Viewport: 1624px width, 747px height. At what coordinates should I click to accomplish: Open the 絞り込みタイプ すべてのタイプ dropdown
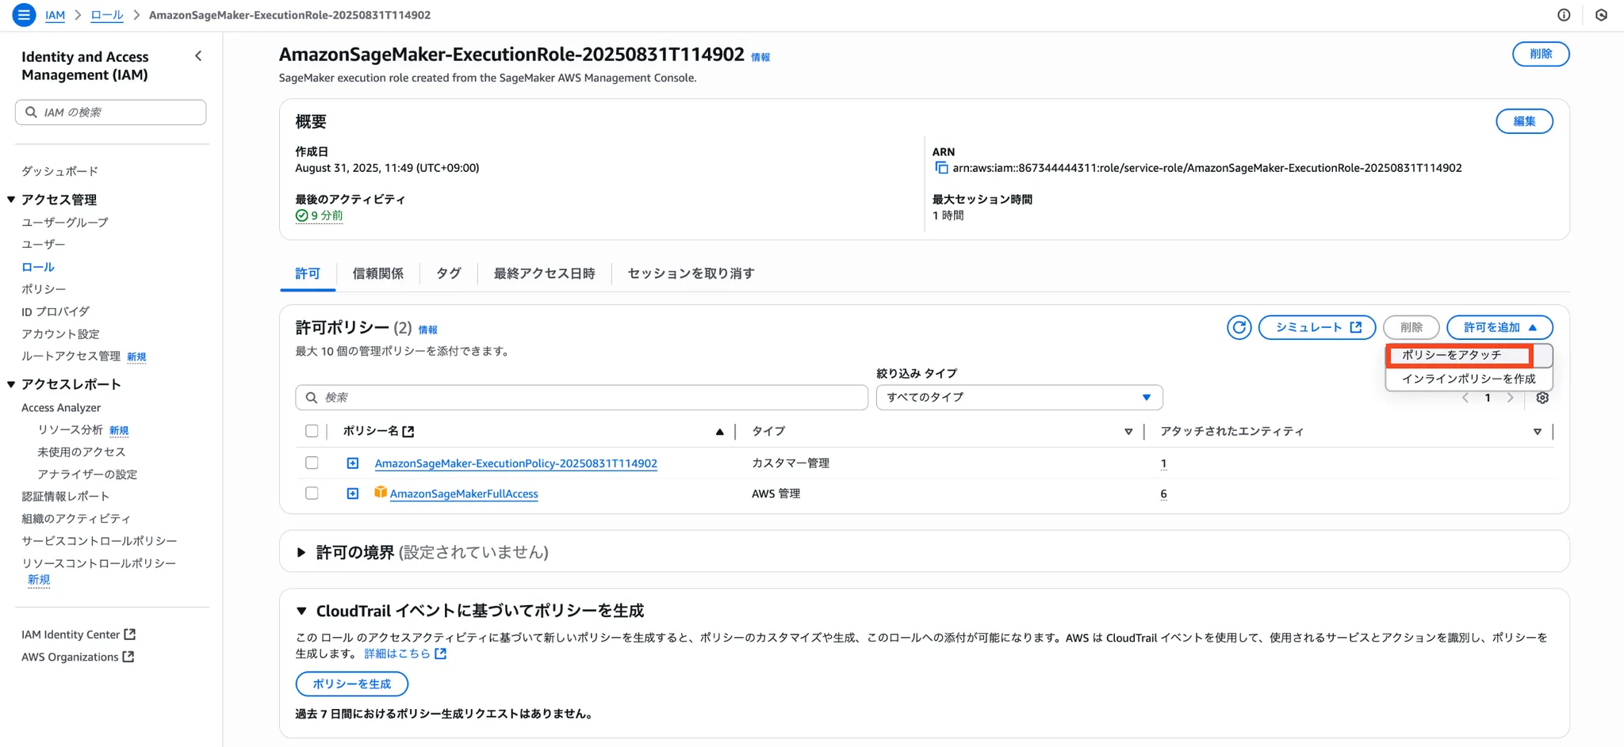point(1019,397)
